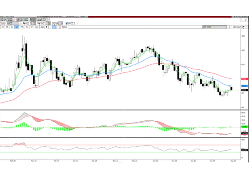Screen dimensions: 249x179
Task: Click the annotation icon right of Edit Chart
Action: tap(244, 27)
